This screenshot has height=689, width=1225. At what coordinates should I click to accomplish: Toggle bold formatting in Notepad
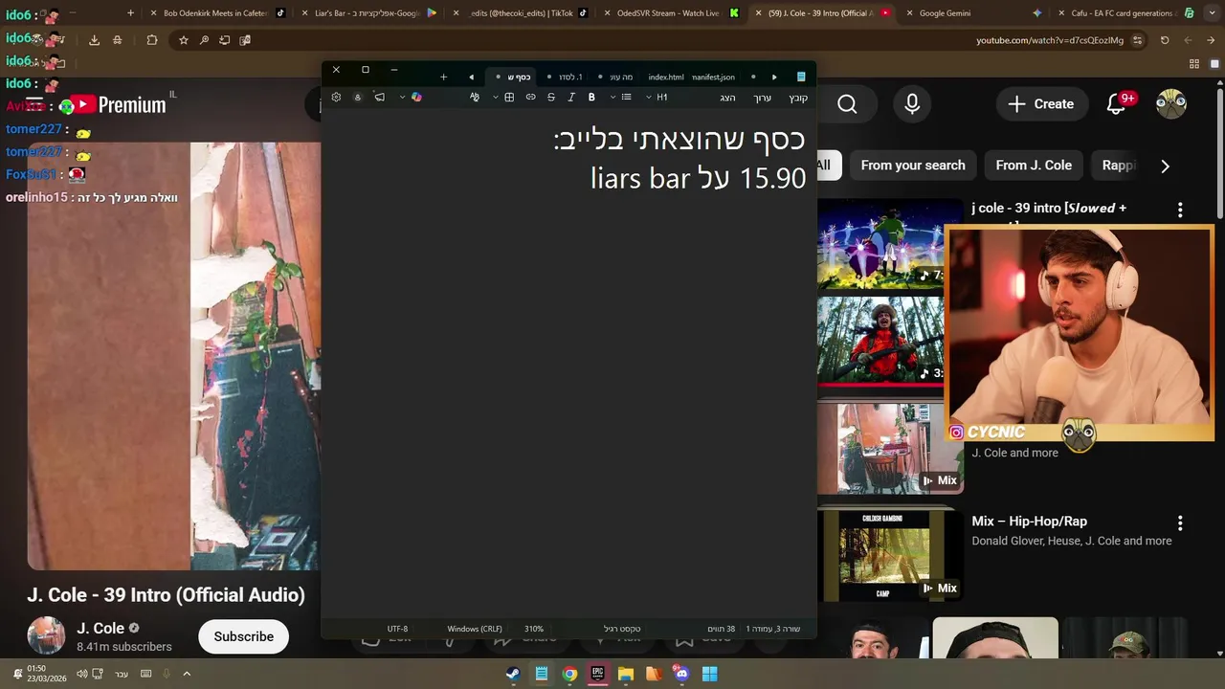tap(591, 98)
